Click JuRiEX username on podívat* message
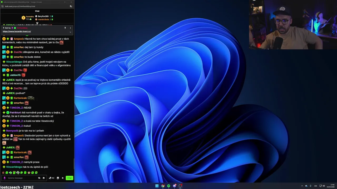Viewport: 337px width, 189px height. tap(11, 93)
